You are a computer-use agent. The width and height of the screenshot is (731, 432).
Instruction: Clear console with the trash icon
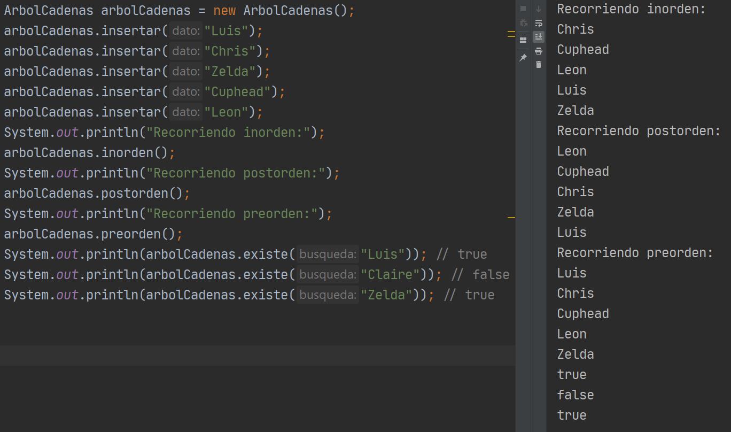click(539, 65)
